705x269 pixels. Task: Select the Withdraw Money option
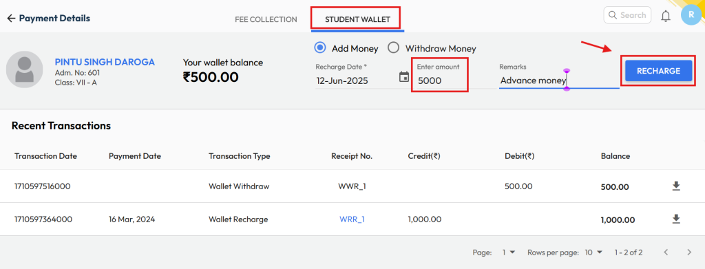[x=393, y=47]
